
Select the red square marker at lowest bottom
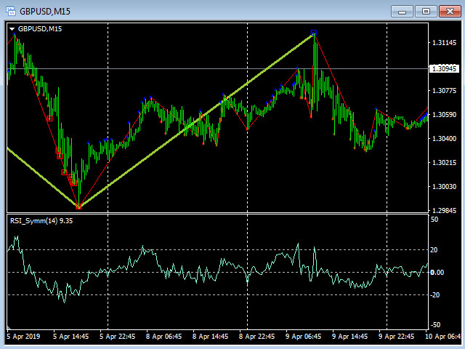(x=78, y=206)
